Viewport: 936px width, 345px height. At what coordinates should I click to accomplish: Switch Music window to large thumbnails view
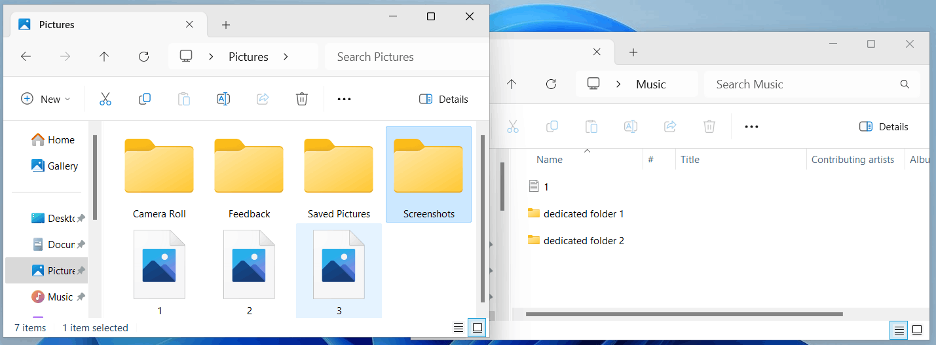tap(917, 330)
